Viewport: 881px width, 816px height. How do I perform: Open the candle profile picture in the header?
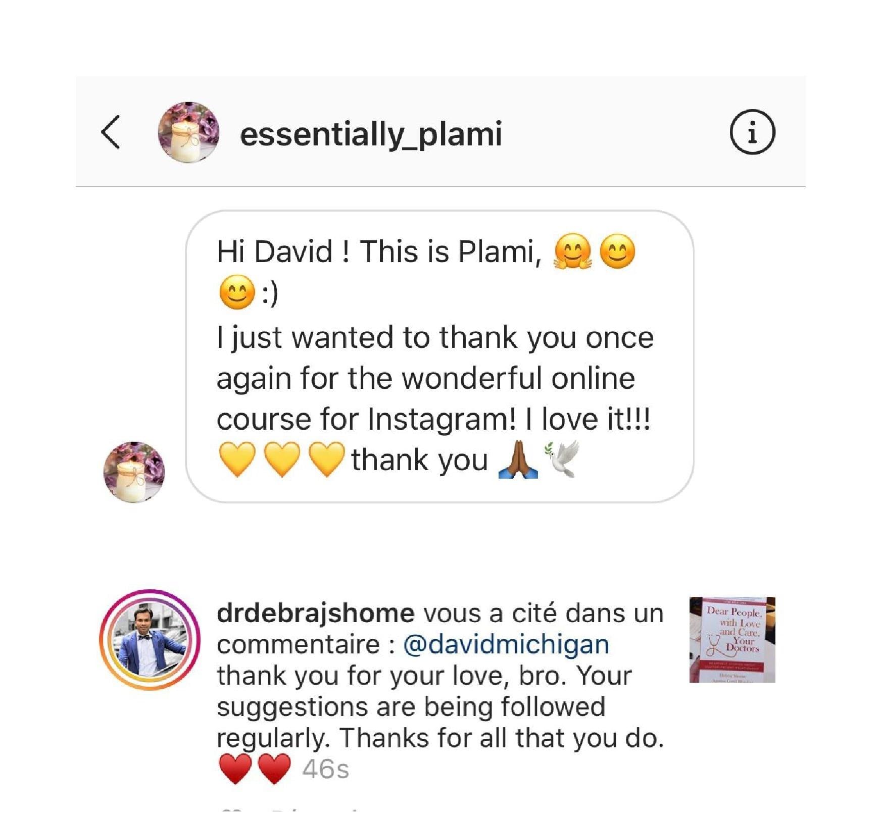(188, 132)
